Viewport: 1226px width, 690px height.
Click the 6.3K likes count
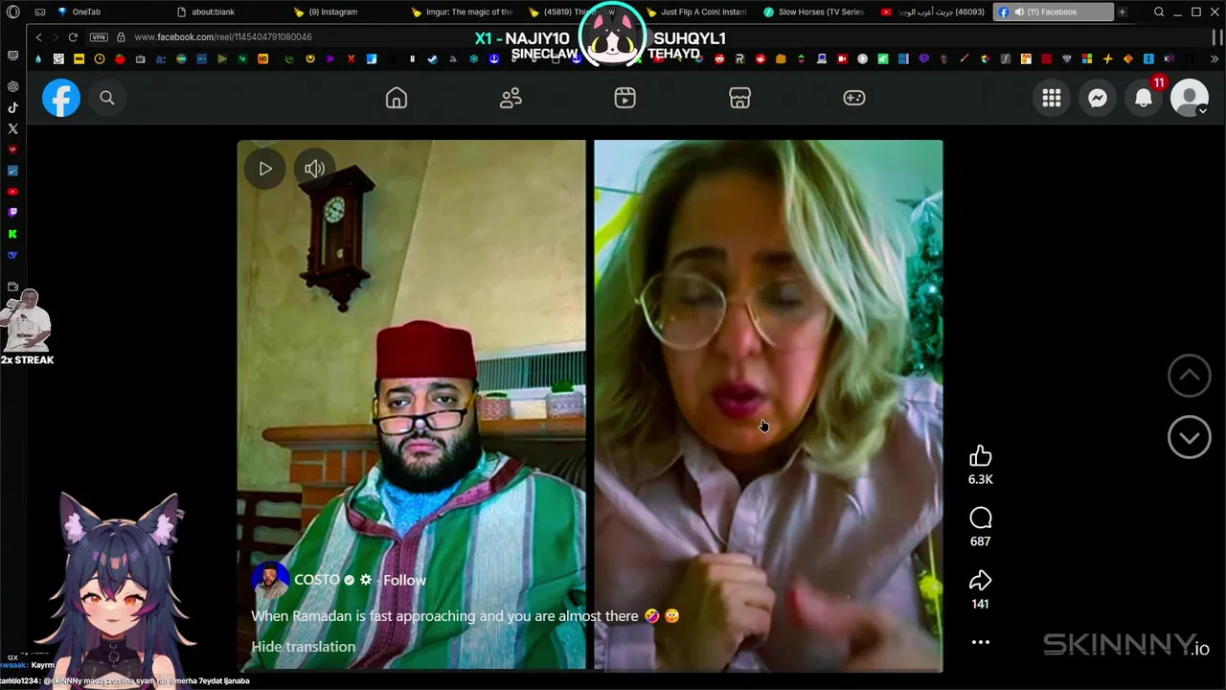coord(980,479)
